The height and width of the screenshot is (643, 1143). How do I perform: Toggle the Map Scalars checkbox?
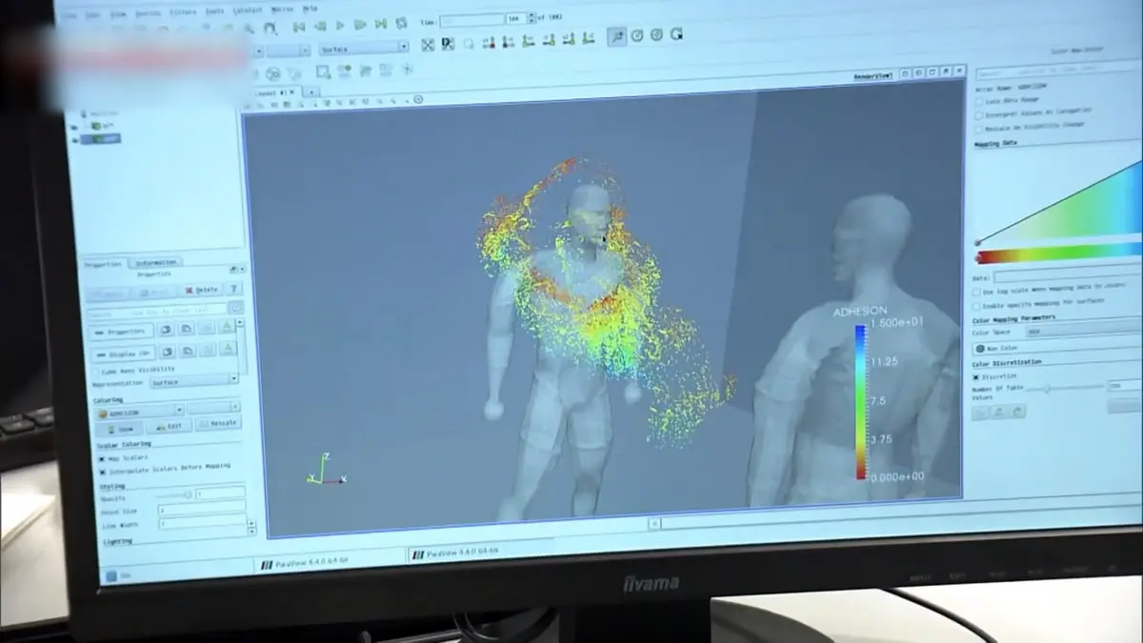(x=102, y=458)
